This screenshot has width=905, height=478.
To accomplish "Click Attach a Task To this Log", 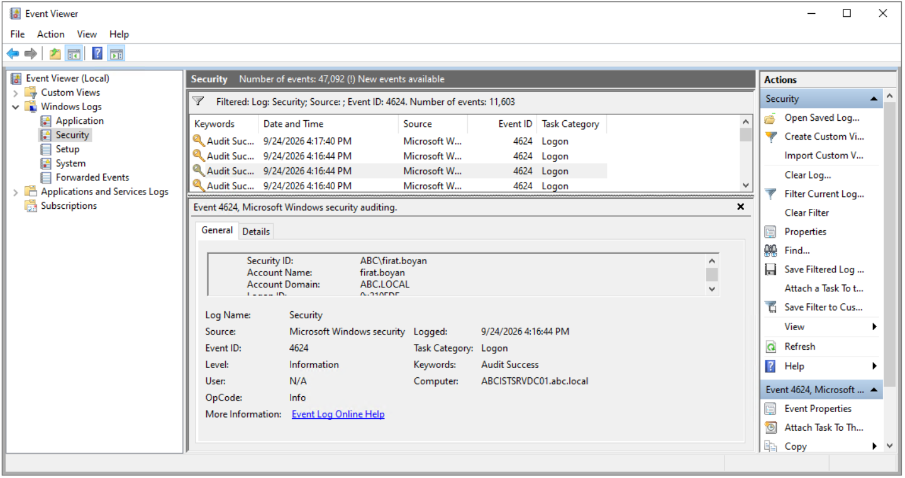I will click(x=824, y=288).
